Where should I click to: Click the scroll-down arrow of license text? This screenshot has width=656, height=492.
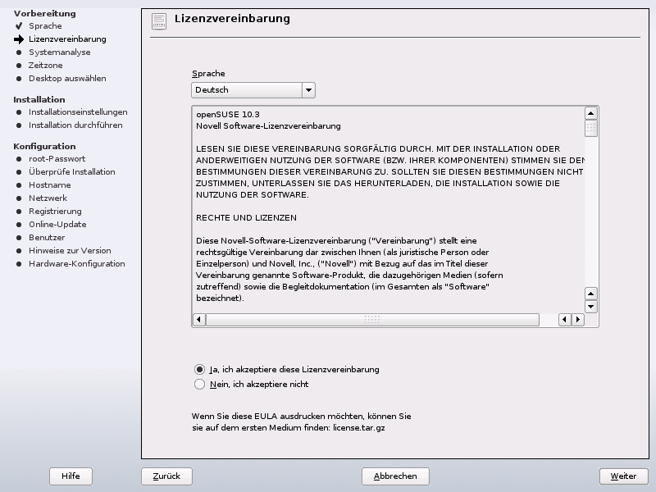(x=590, y=306)
